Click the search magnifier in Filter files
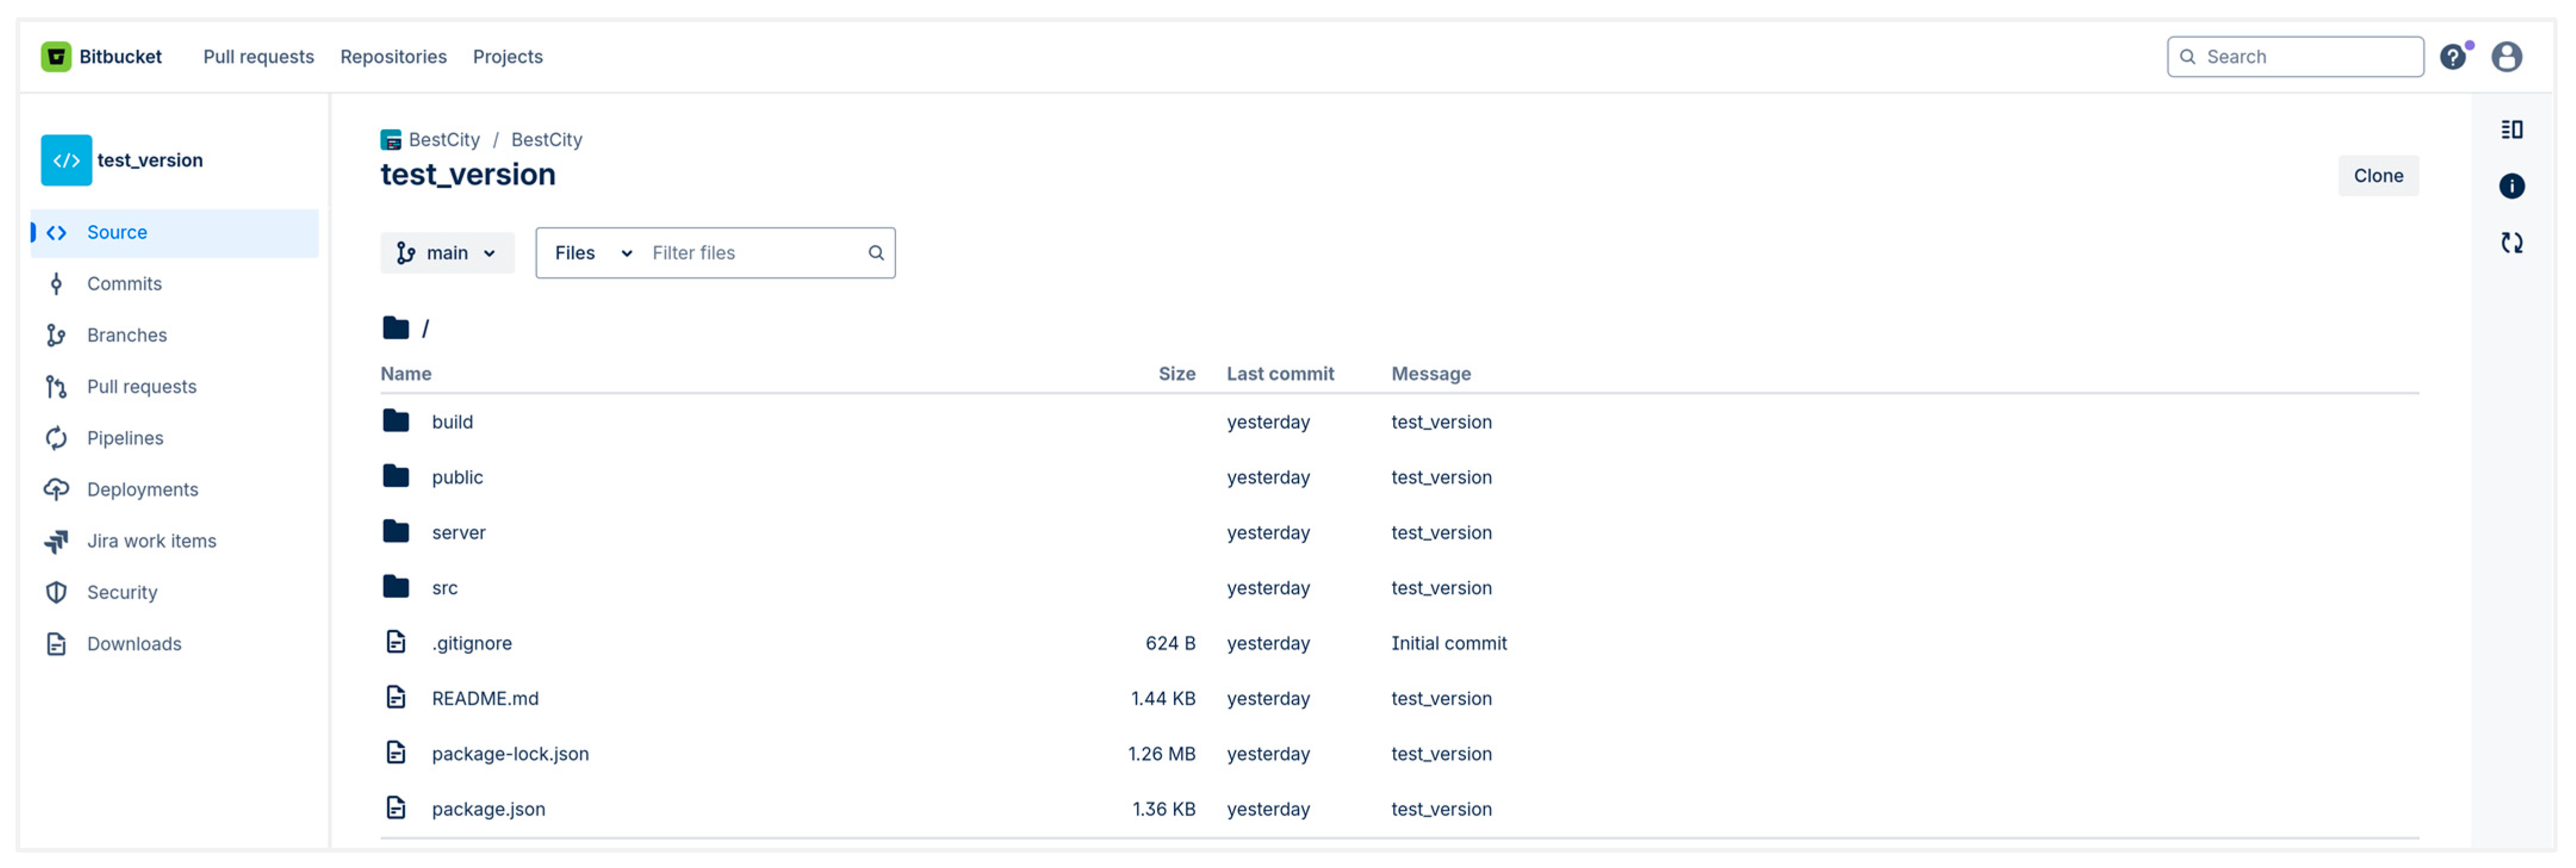2576x868 pixels. coord(875,253)
